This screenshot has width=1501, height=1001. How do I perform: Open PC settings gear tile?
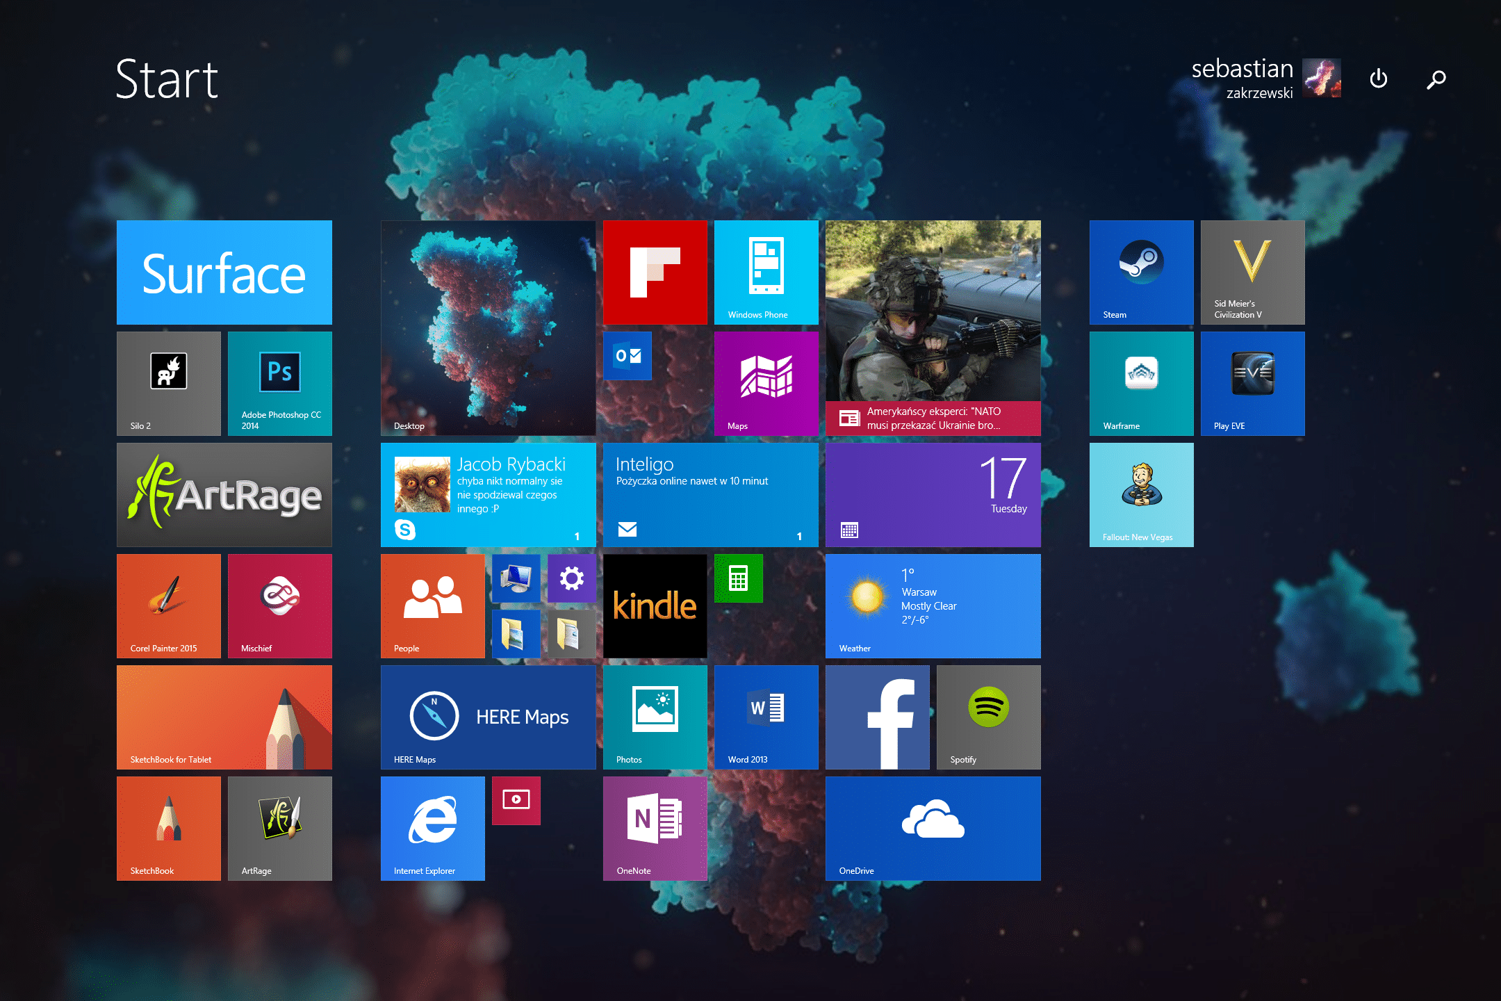572,578
